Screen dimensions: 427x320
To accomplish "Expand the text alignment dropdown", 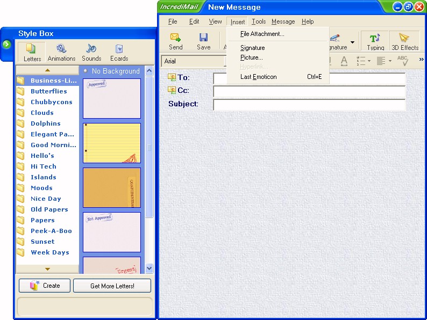I will 390,61.
